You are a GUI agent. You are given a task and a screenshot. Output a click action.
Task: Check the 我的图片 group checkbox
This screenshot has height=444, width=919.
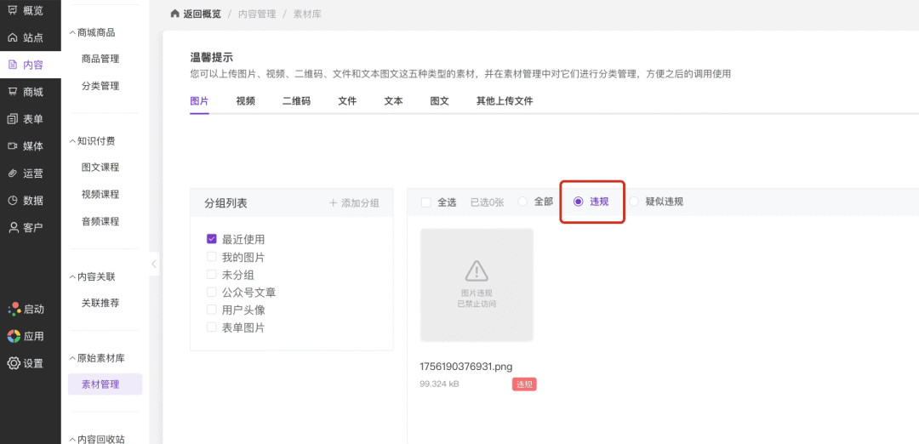(x=212, y=257)
